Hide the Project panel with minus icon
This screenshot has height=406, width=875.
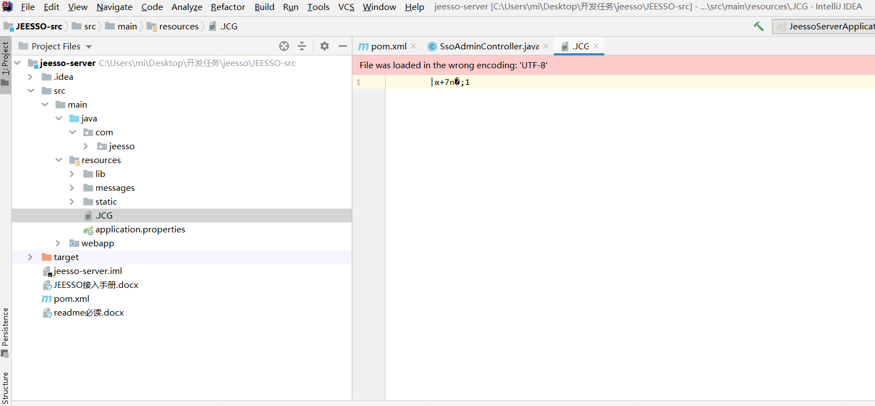pyautogui.click(x=343, y=46)
